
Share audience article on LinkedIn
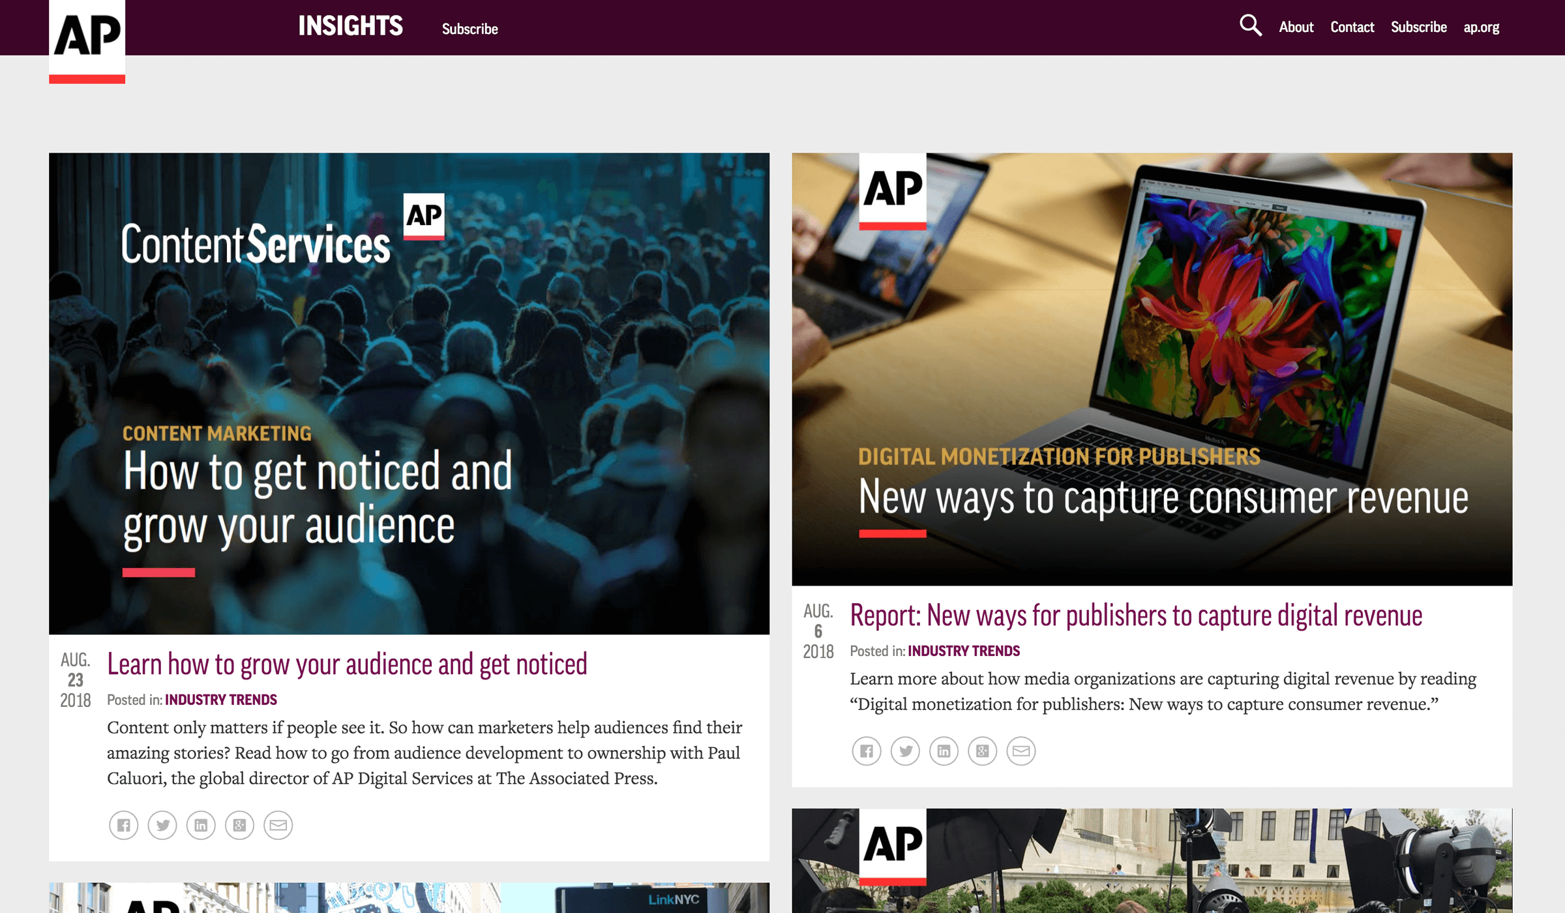201,826
